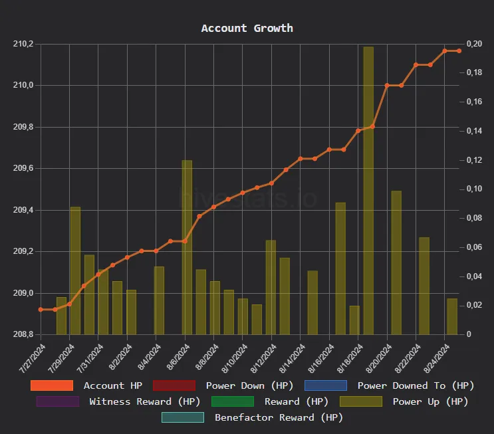Click the '8/12/2024' x-axis date label

pos(263,358)
